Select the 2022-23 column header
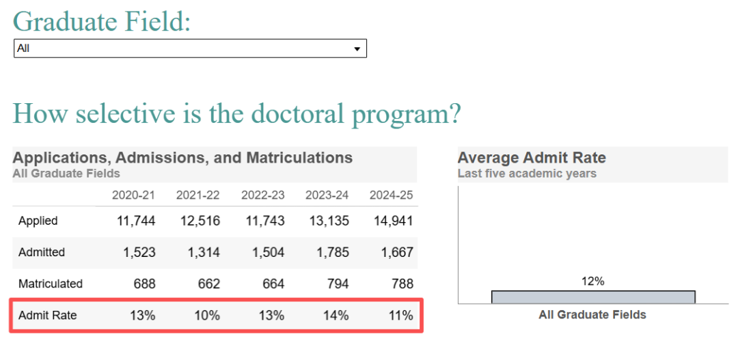The image size is (738, 343). click(262, 195)
